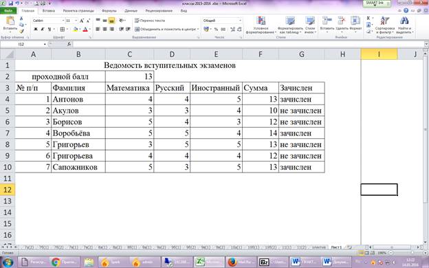This screenshot has height=268, width=429.
Task: Click the Delete cells (Удалить) icon
Action: click(342, 21)
